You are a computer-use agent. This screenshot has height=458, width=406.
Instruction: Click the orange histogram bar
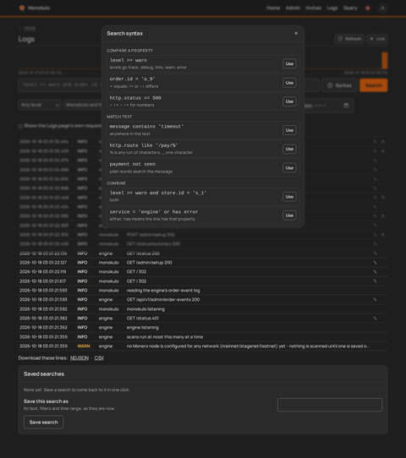coord(385,61)
